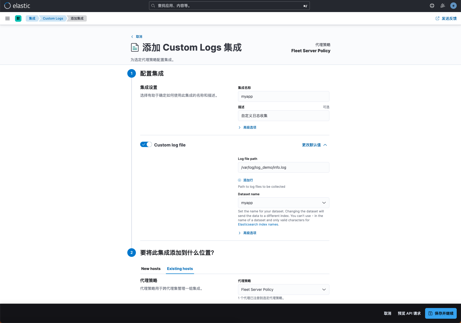
Task: Open the help menu icon
Action: click(432, 6)
